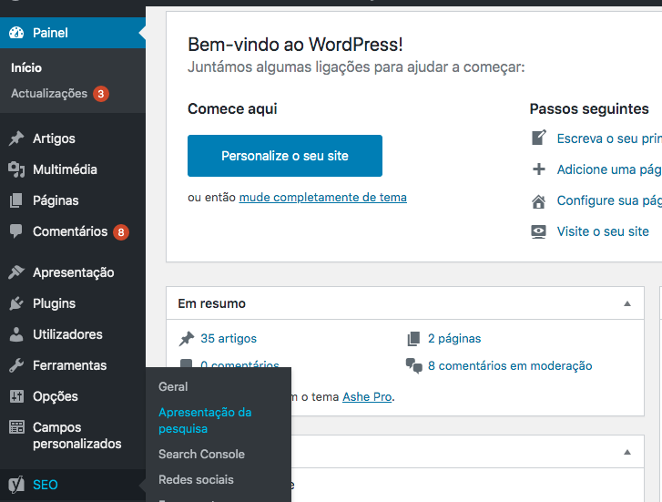Click the Painel dashboard gauge icon
662x502 pixels.
tap(16, 33)
